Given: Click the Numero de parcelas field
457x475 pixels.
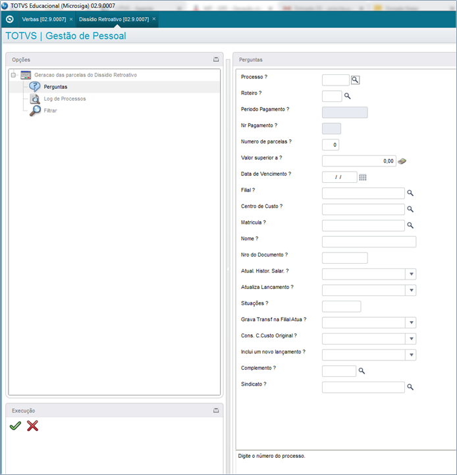Looking at the screenshot, I should [331, 145].
